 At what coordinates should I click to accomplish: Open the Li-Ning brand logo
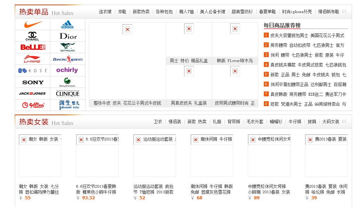pos(33,59)
